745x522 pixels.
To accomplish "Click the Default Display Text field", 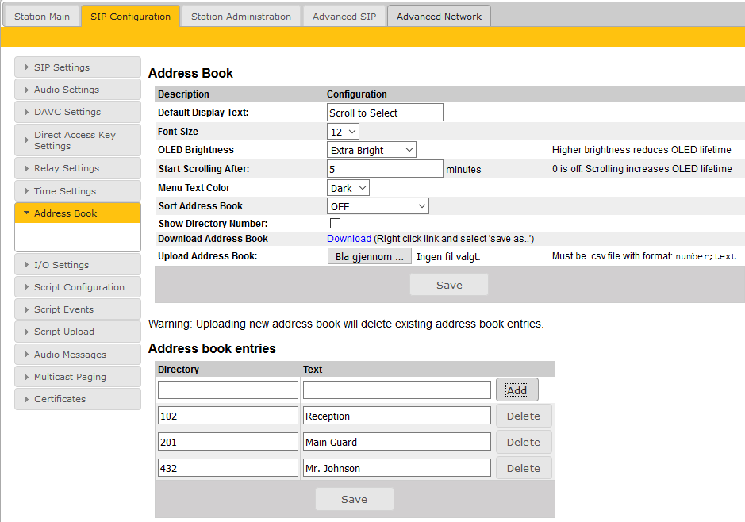I will pos(385,113).
